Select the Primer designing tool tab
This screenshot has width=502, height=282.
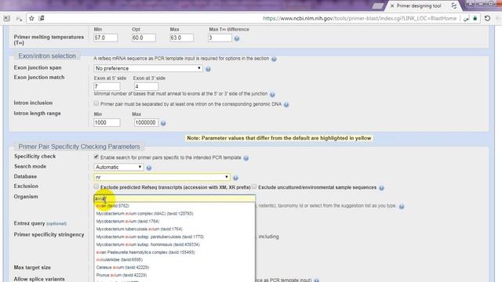coord(419,5)
